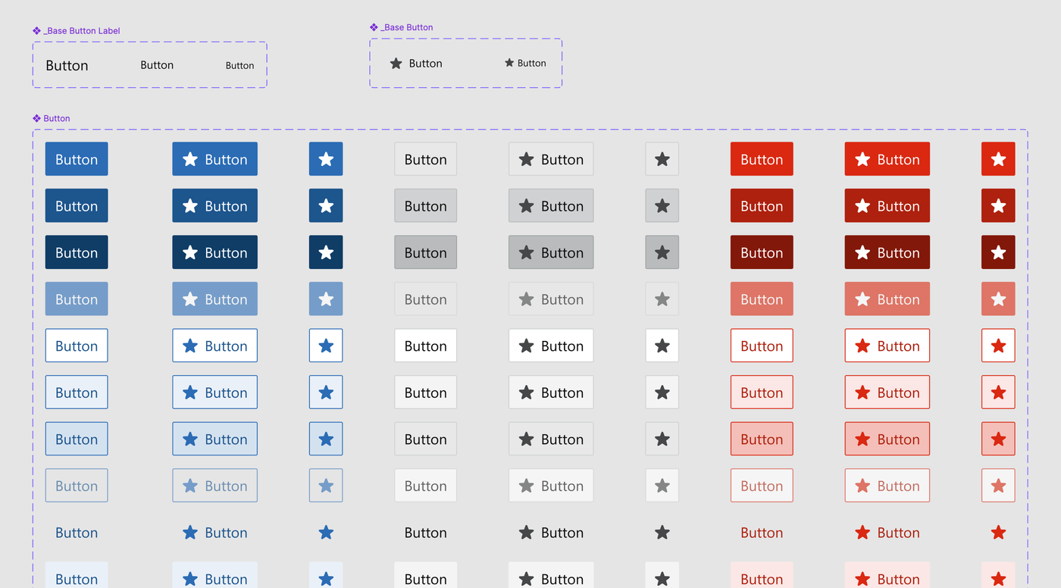
Task: Click the borderless red text-only Button, row nine
Action: coord(762,532)
